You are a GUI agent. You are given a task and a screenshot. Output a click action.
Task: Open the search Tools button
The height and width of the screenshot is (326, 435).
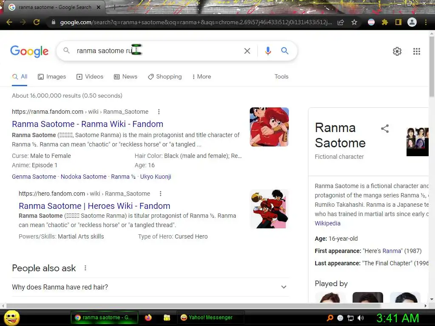click(x=281, y=76)
